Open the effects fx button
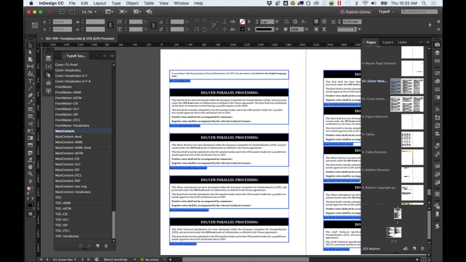 pos(303,22)
